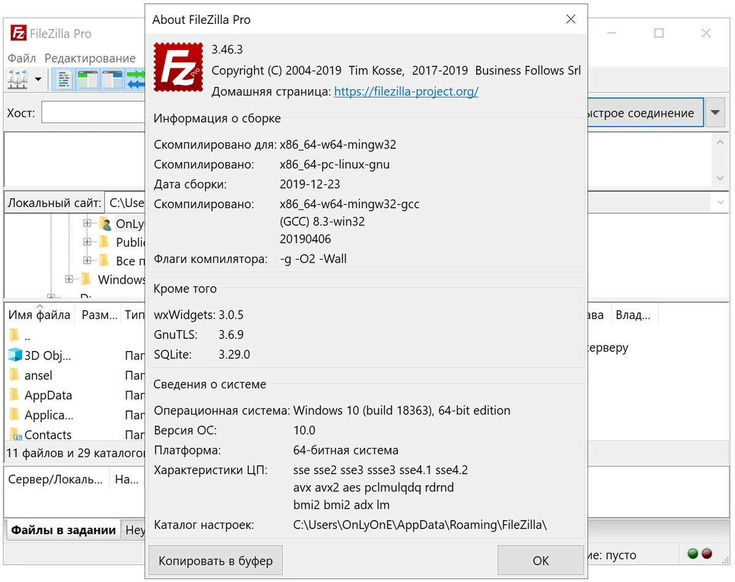This screenshot has height=582, width=735.
Task: Switch to the partially hidden Неу tab
Action: click(x=134, y=531)
